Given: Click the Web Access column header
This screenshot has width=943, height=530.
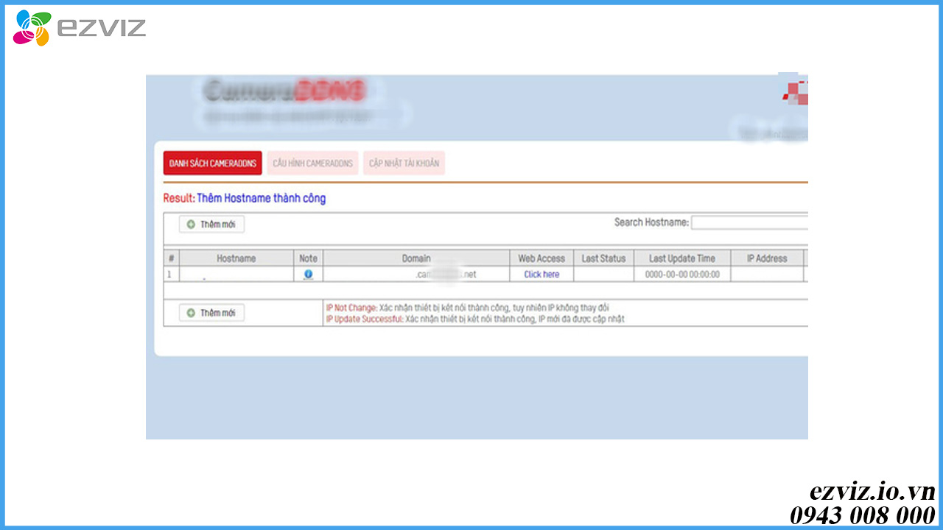Looking at the screenshot, I should tap(541, 258).
